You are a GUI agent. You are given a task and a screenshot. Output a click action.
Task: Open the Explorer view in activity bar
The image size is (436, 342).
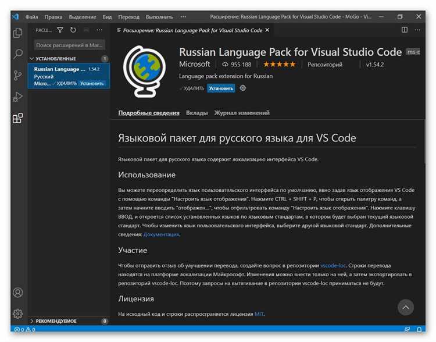[18, 33]
